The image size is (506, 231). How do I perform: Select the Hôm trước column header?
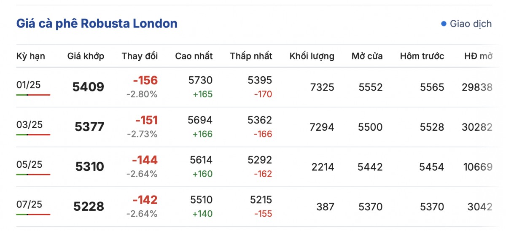(422, 56)
